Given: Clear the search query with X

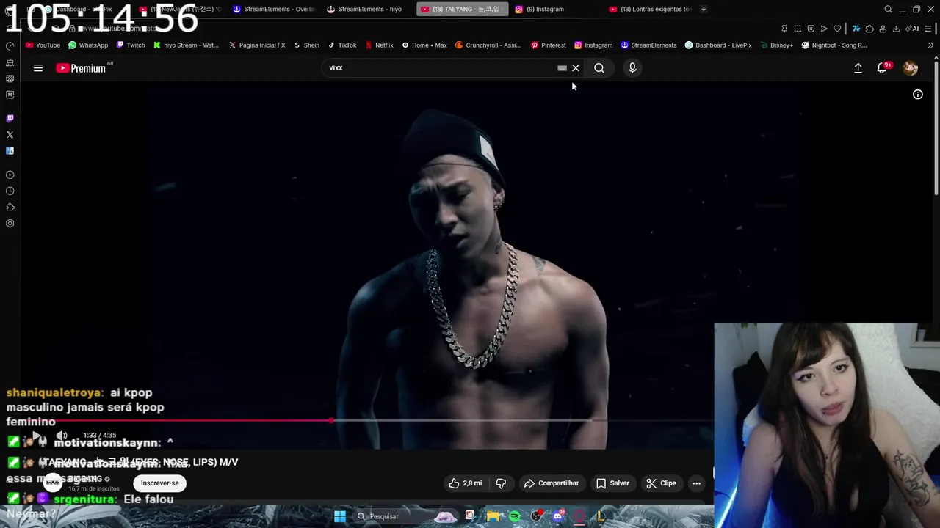Looking at the screenshot, I should click(576, 68).
